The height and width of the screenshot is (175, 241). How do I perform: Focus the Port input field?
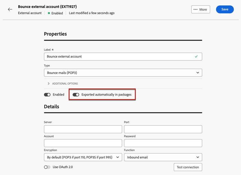[x=163, y=129]
